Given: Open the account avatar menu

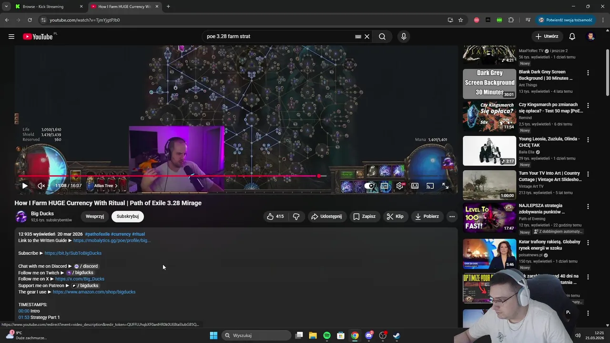Looking at the screenshot, I should pyautogui.click(x=591, y=37).
